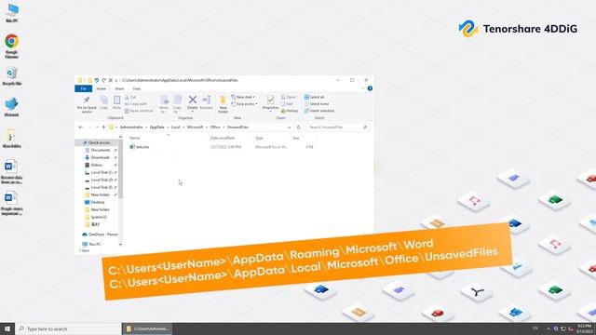The image size is (596, 335).
Task: Open the Move to ribbon button
Action: coord(164,104)
